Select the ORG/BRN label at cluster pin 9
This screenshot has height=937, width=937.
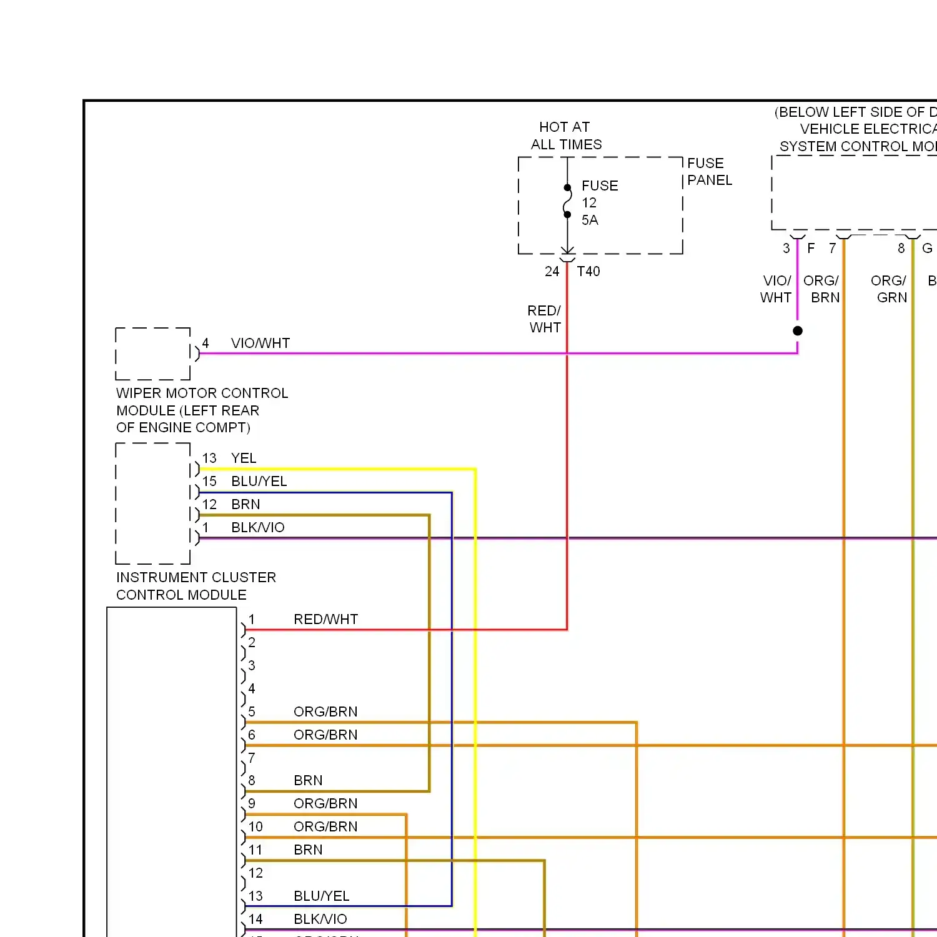[325, 804]
